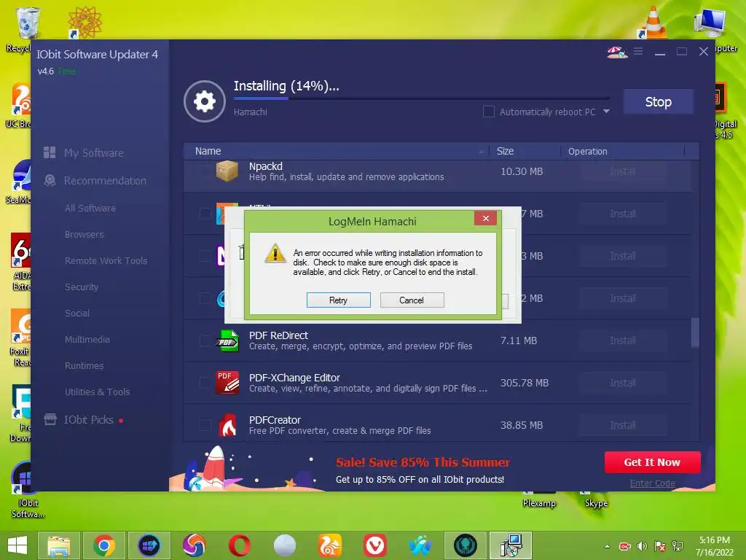Open Opera browser from taskbar

click(239, 545)
